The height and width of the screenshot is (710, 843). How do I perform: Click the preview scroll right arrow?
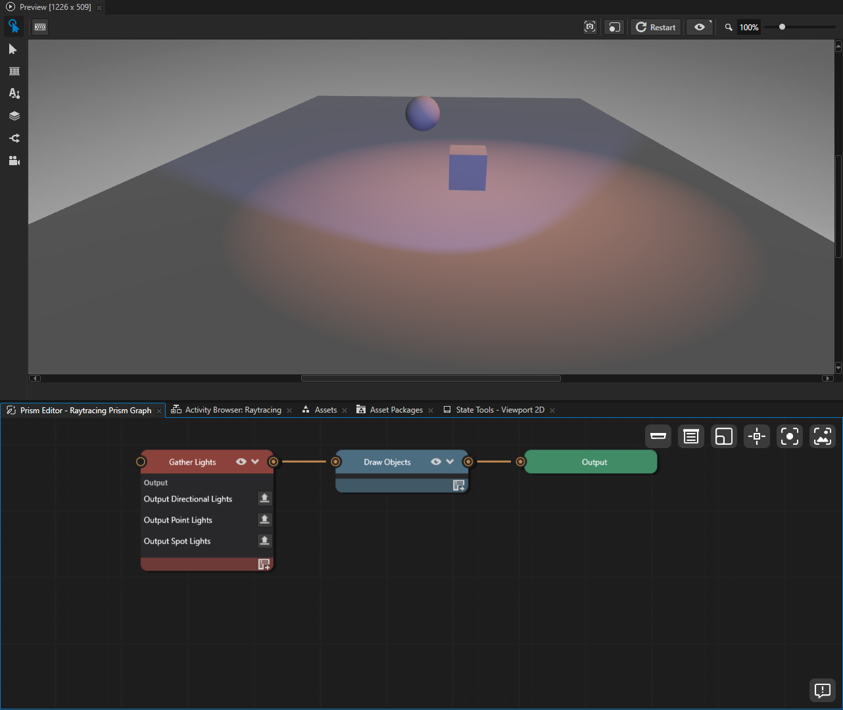[828, 378]
